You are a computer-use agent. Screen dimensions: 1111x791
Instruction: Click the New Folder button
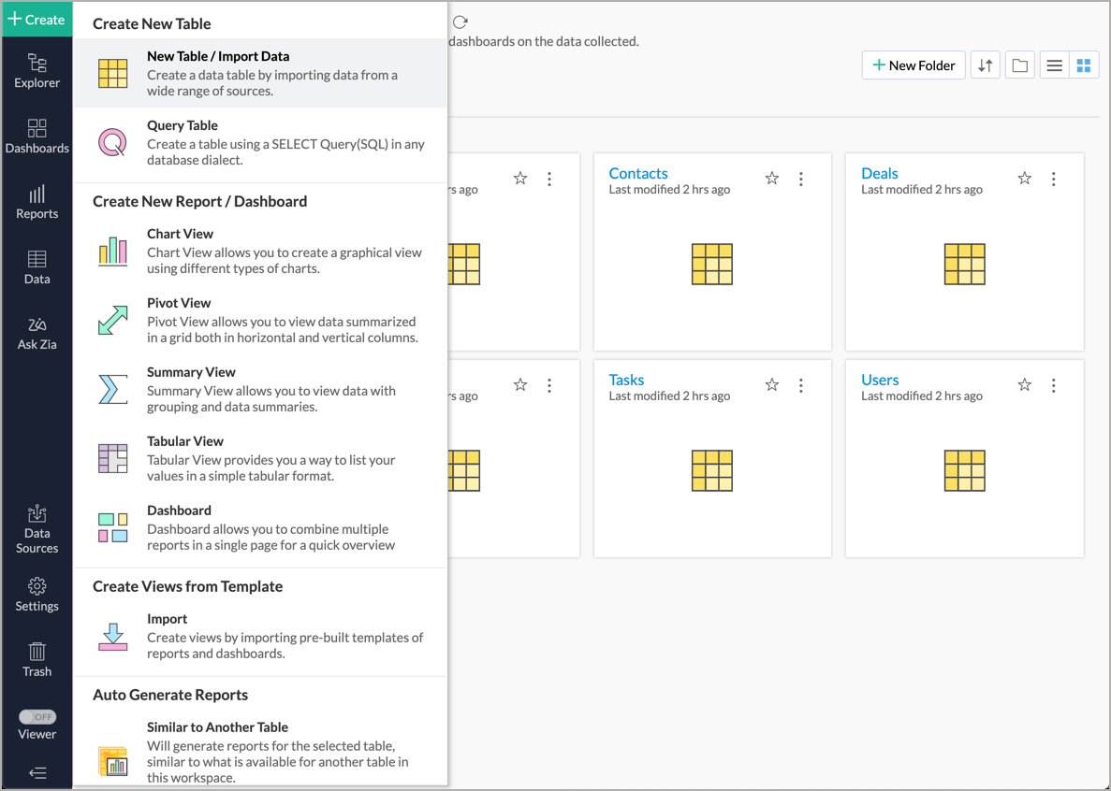click(x=913, y=65)
